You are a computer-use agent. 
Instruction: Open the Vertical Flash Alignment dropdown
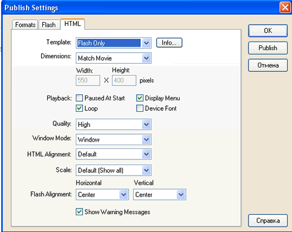[x=160, y=194]
